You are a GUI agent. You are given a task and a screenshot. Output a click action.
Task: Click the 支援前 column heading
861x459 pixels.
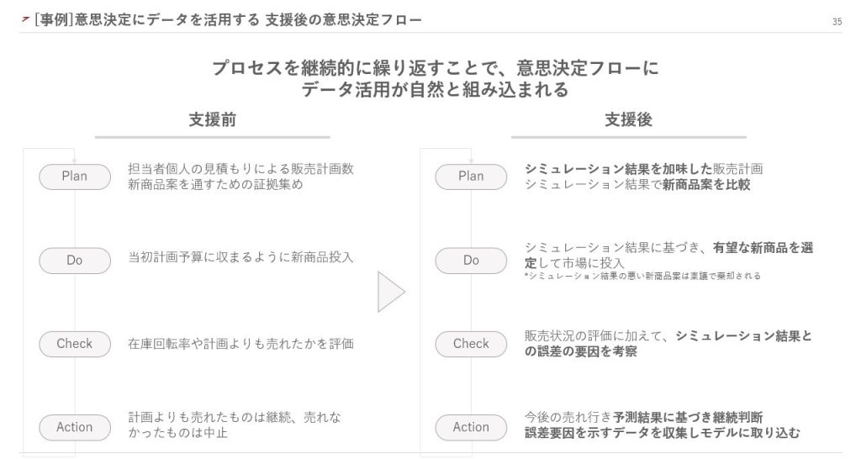click(x=212, y=120)
